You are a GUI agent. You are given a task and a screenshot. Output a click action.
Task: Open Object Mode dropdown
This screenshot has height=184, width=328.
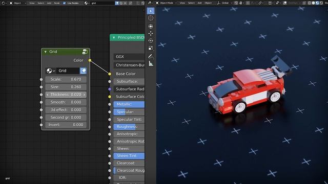tap(166, 3)
